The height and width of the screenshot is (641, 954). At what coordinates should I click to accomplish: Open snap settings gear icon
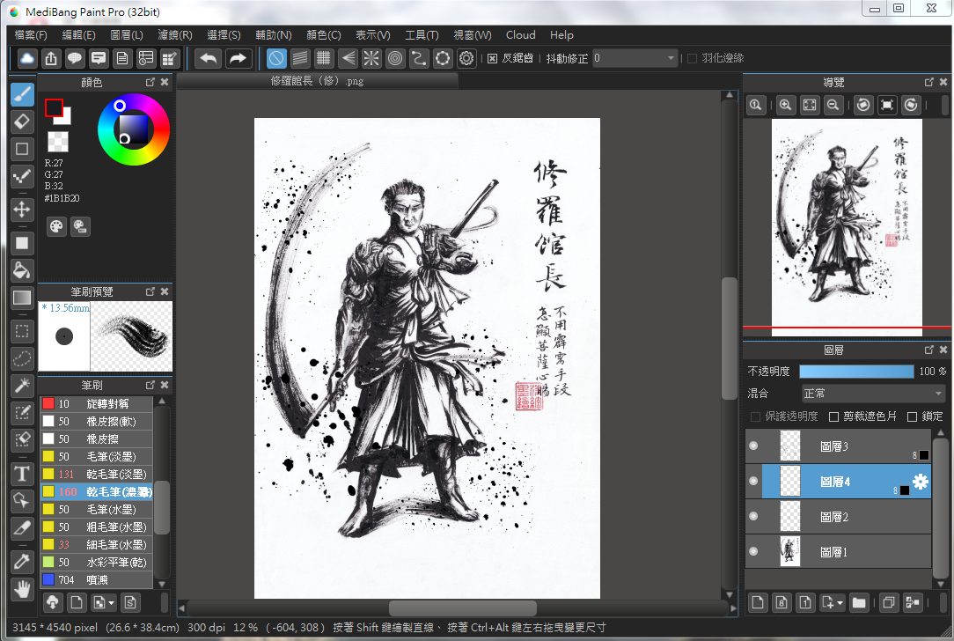466,58
